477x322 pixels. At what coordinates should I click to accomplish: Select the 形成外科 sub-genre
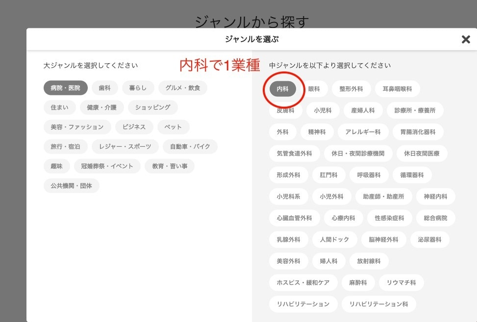pos(289,175)
